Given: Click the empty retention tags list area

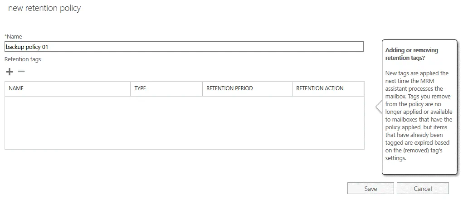Looking at the screenshot, I should click(x=184, y=122).
